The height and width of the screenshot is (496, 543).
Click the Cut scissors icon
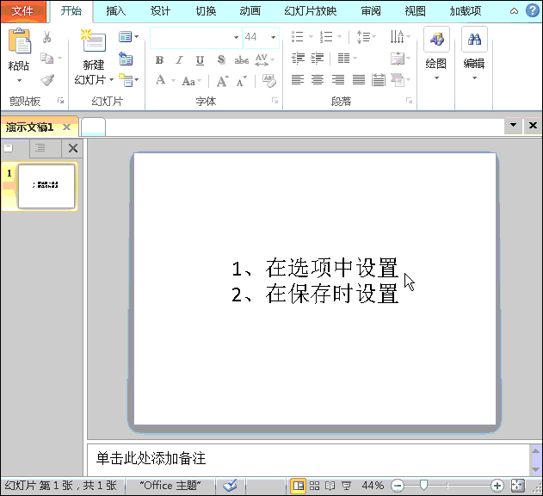(x=47, y=37)
